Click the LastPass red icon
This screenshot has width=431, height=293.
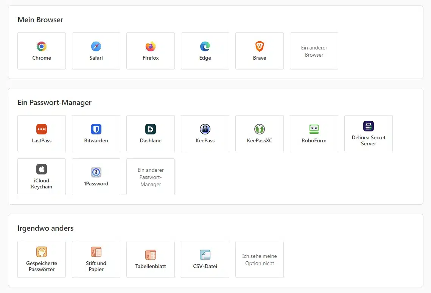[x=42, y=129]
